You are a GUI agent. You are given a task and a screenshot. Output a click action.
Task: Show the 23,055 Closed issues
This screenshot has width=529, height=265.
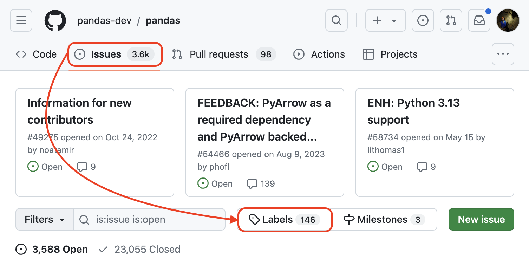click(x=139, y=250)
